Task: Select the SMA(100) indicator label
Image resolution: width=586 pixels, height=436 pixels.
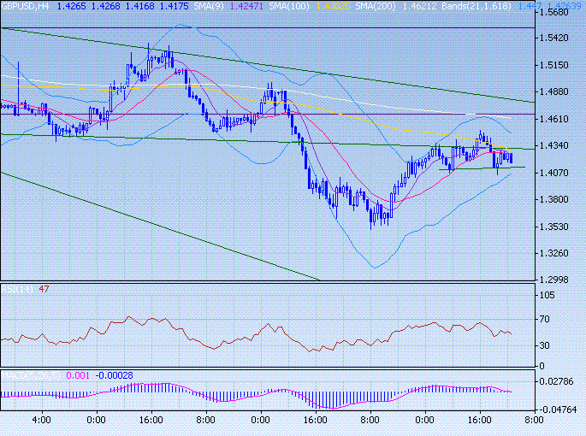Action: point(241,6)
